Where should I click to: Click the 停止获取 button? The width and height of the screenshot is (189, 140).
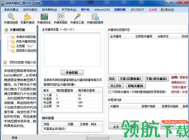tap(116, 86)
